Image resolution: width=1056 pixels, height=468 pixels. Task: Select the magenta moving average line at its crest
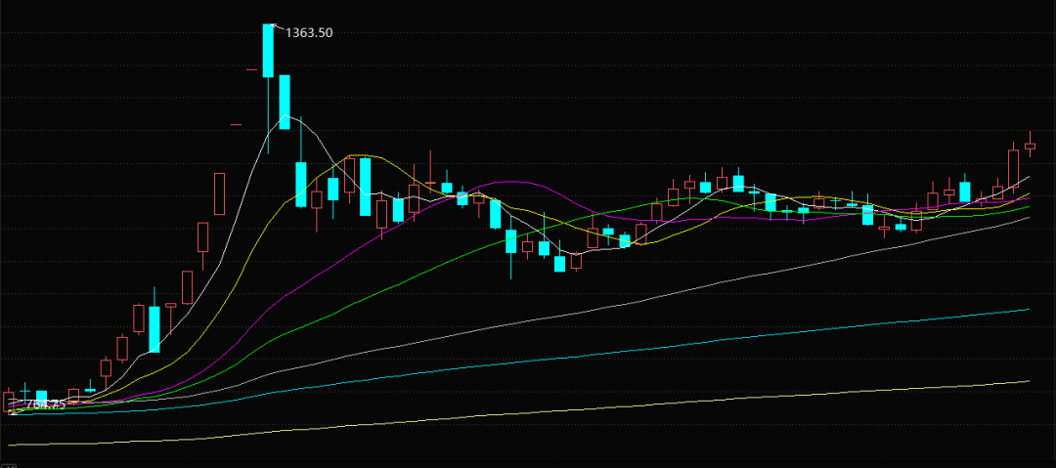click(513, 182)
